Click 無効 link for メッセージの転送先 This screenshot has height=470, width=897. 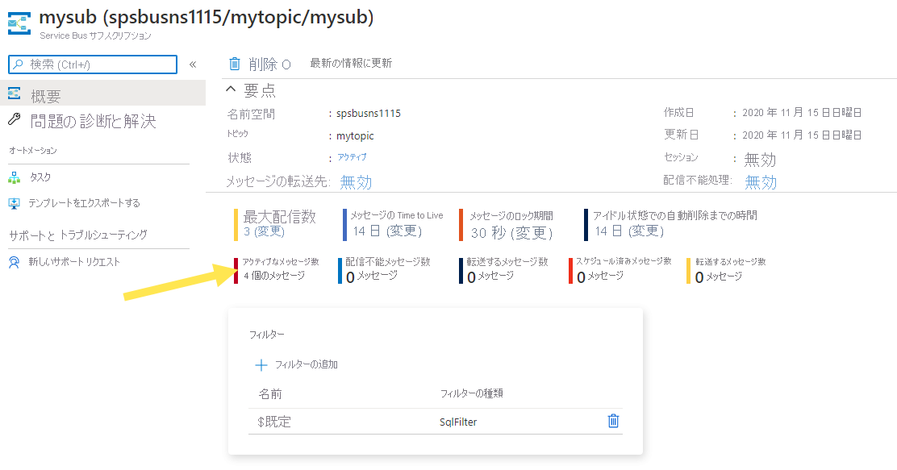coord(356,182)
